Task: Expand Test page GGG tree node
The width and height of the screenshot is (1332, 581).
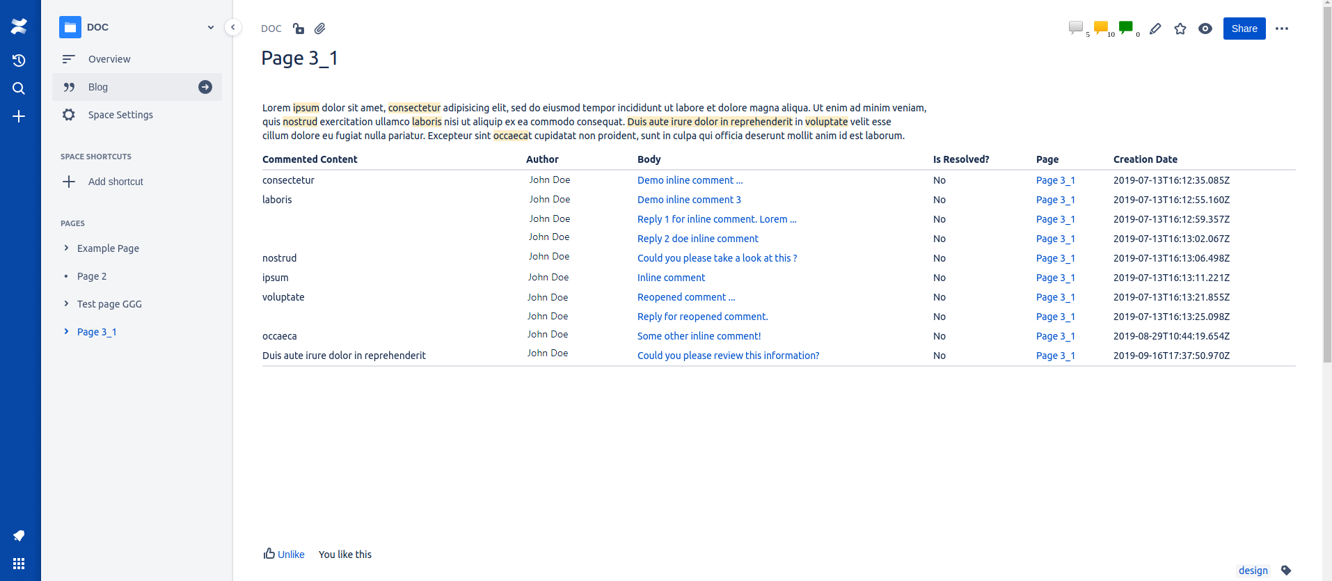Action: [66, 303]
